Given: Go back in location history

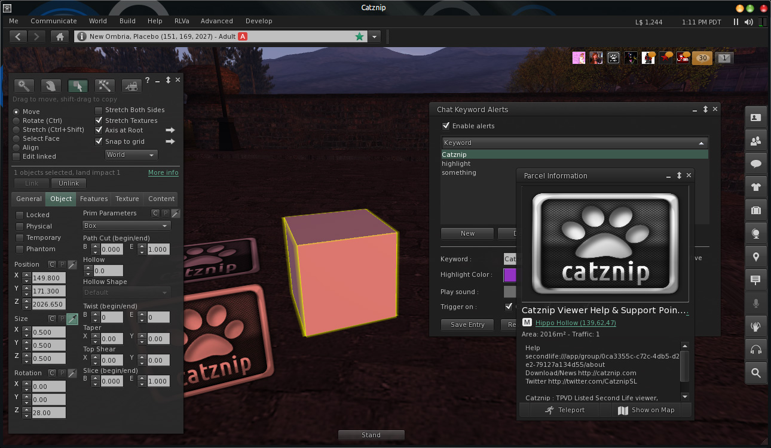Looking at the screenshot, I should (18, 36).
